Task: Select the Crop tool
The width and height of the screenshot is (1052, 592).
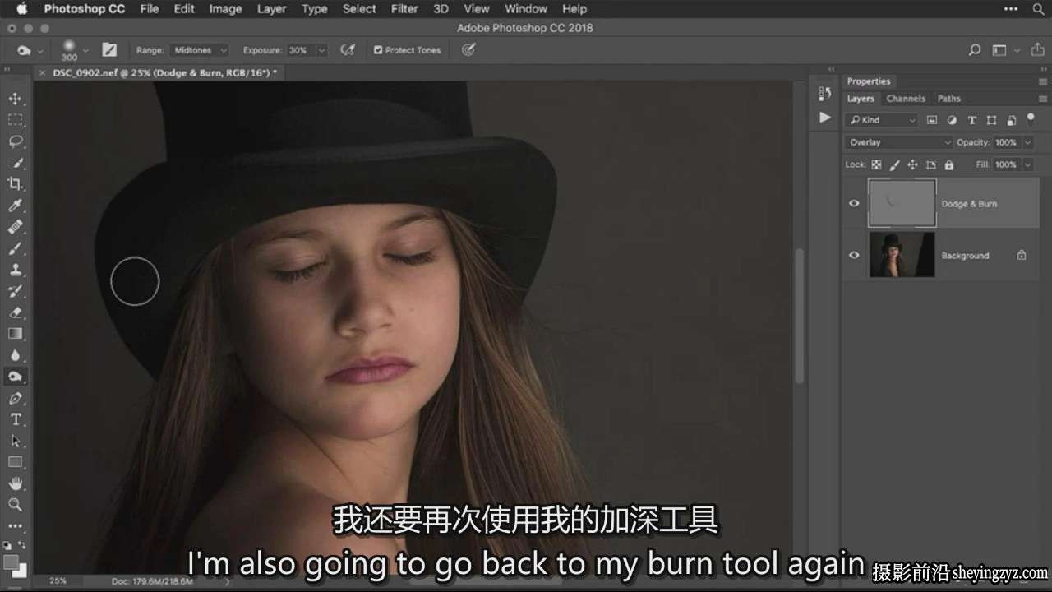Action: (x=15, y=184)
